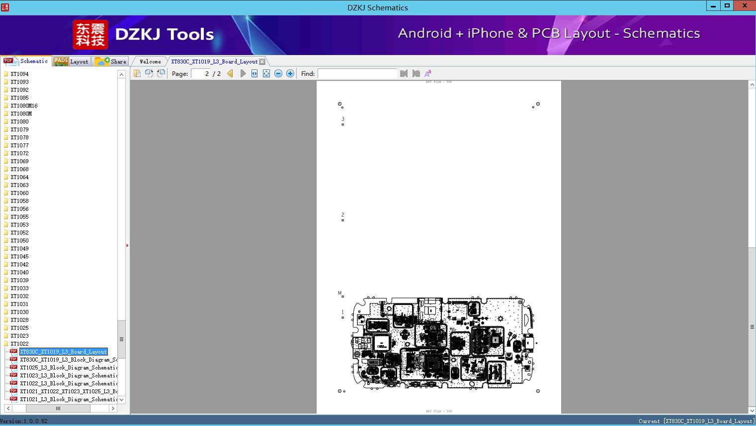Click the Page number input field
756x426 pixels.
coord(201,73)
